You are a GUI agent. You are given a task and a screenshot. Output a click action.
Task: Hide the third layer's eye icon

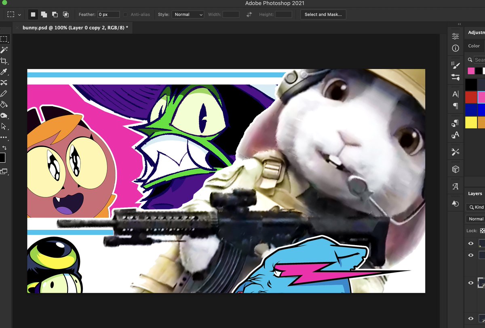point(470,283)
